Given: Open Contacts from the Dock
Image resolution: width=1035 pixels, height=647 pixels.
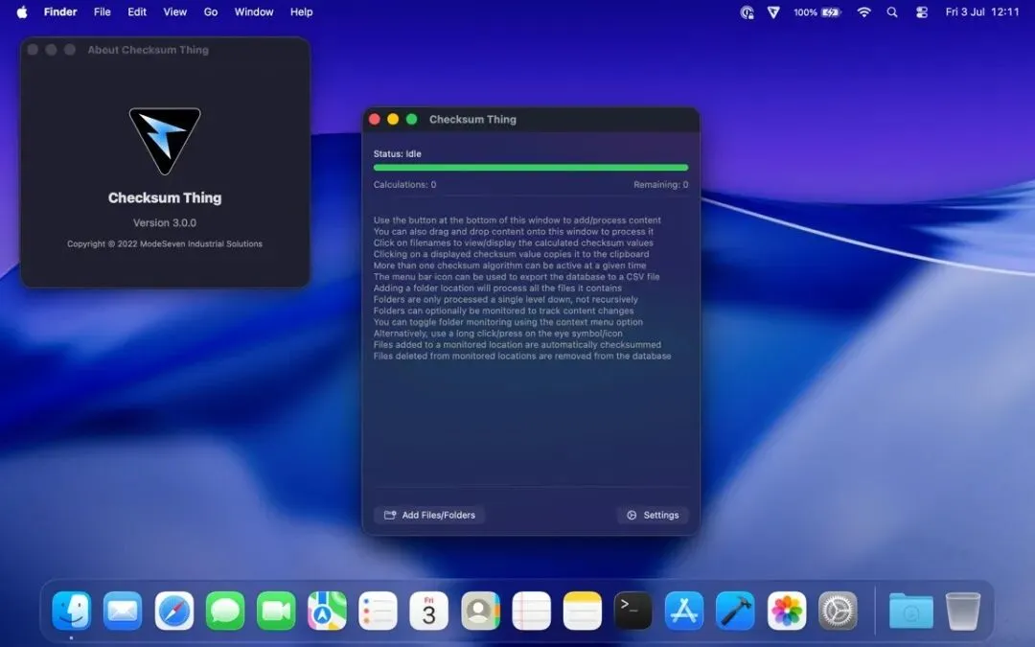Looking at the screenshot, I should tap(480, 611).
